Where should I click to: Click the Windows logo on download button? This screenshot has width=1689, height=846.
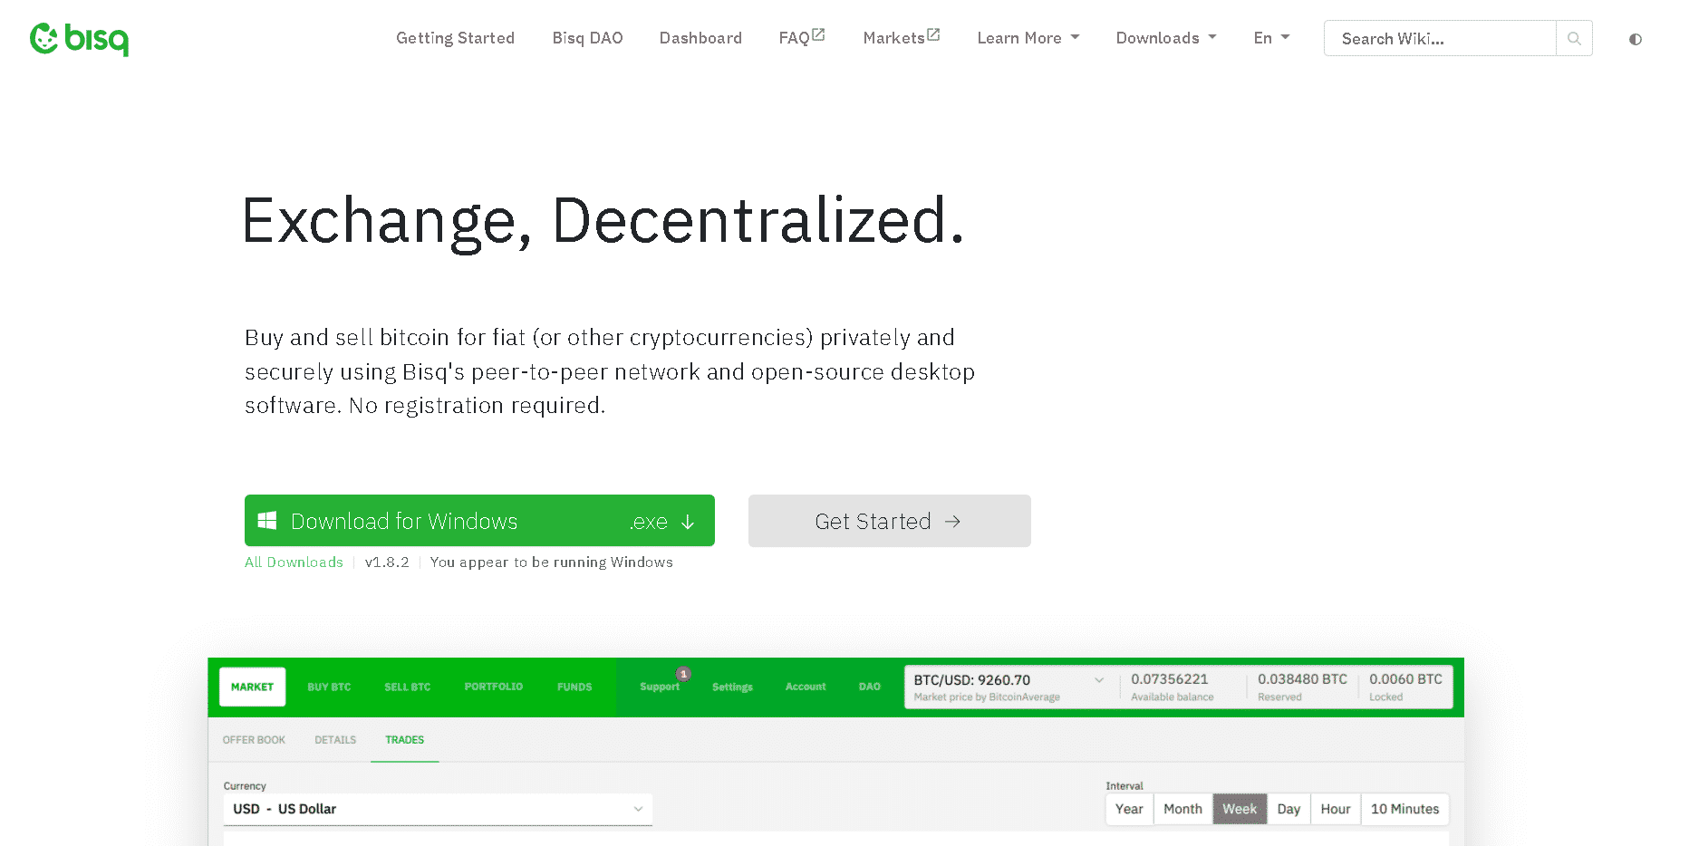(267, 521)
